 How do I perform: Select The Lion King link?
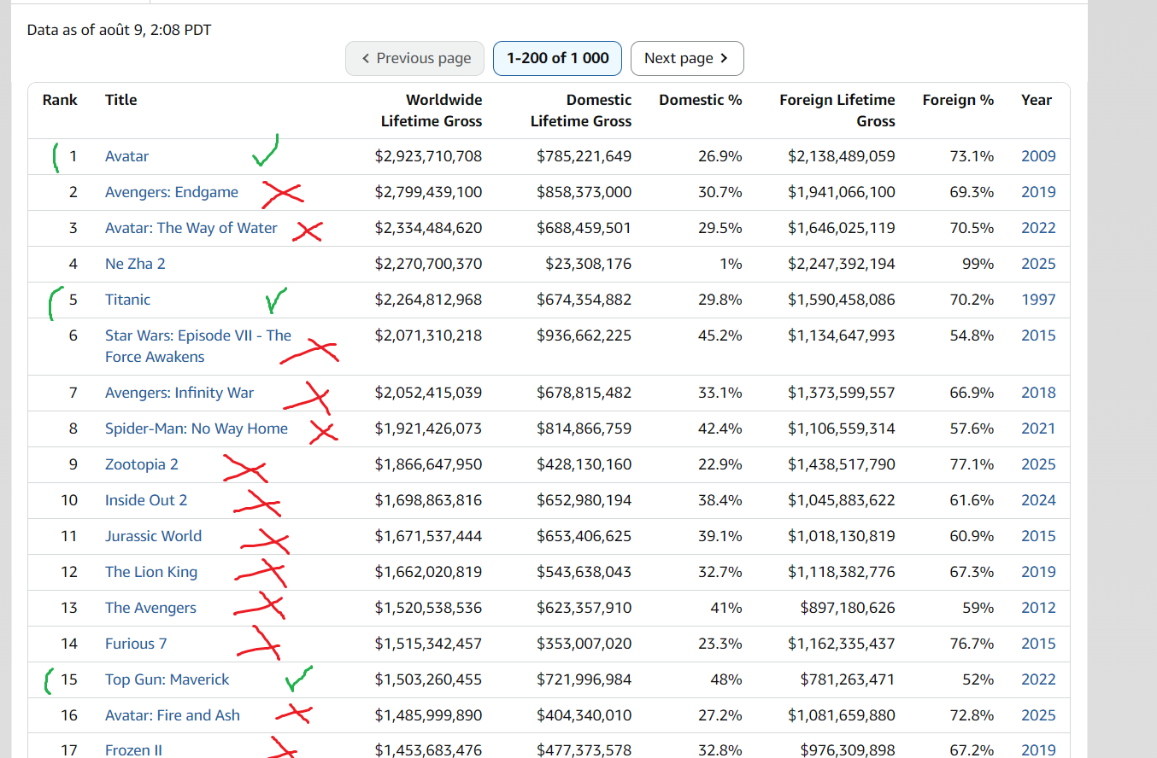151,572
